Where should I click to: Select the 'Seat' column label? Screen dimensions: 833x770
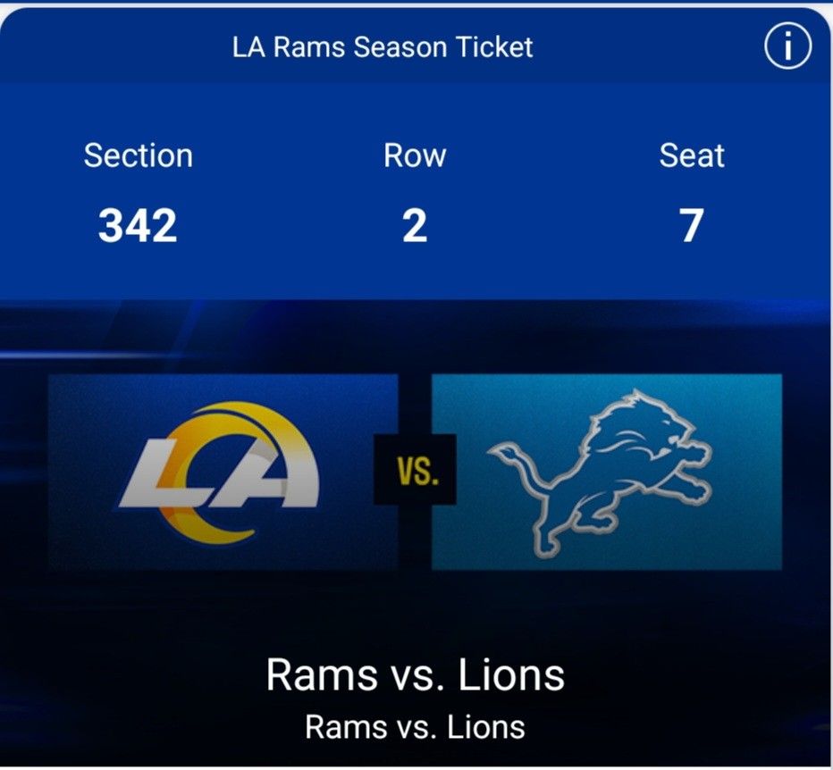pos(693,155)
